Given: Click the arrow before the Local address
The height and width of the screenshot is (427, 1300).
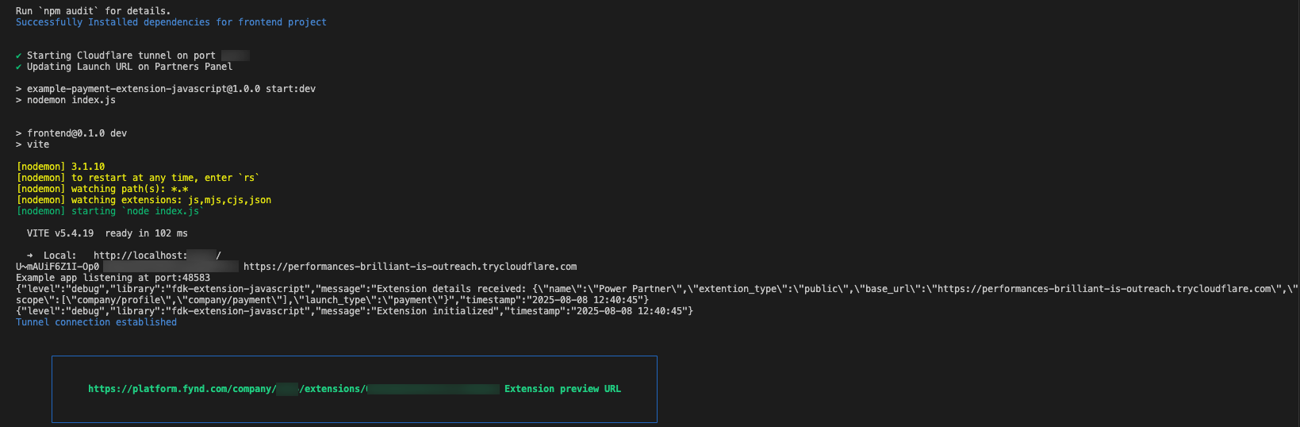Looking at the screenshot, I should click(x=29, y=256).
